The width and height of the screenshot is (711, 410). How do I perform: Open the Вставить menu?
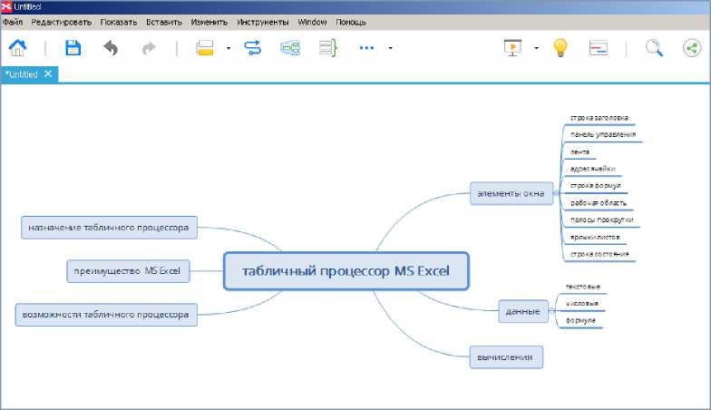[x=163, y=22]
